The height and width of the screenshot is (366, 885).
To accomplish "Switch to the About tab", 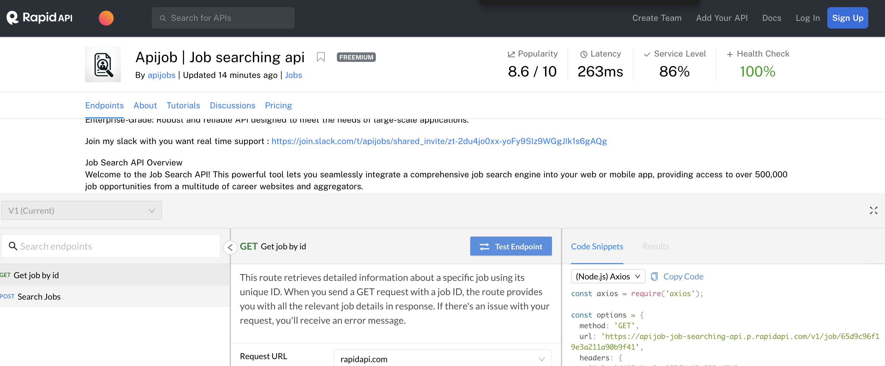I will pos(145,106).
